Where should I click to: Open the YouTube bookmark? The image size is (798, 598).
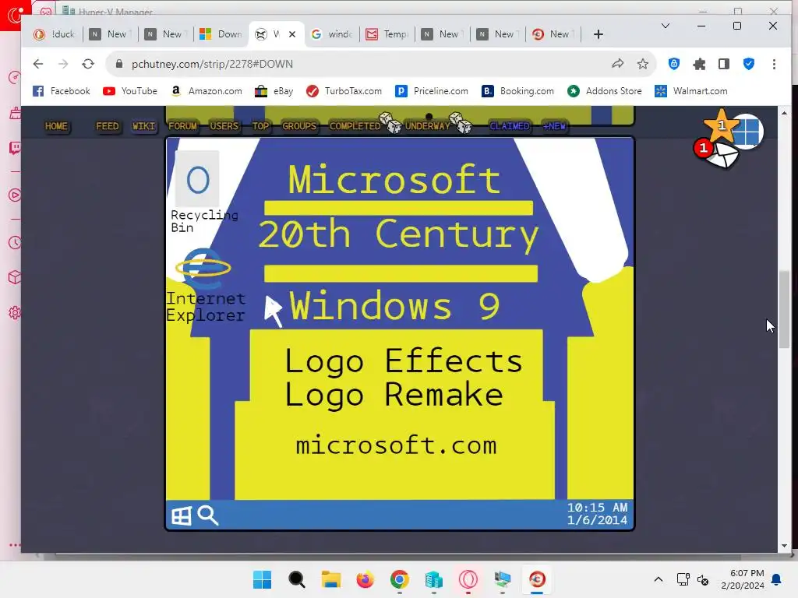(130, 91)
